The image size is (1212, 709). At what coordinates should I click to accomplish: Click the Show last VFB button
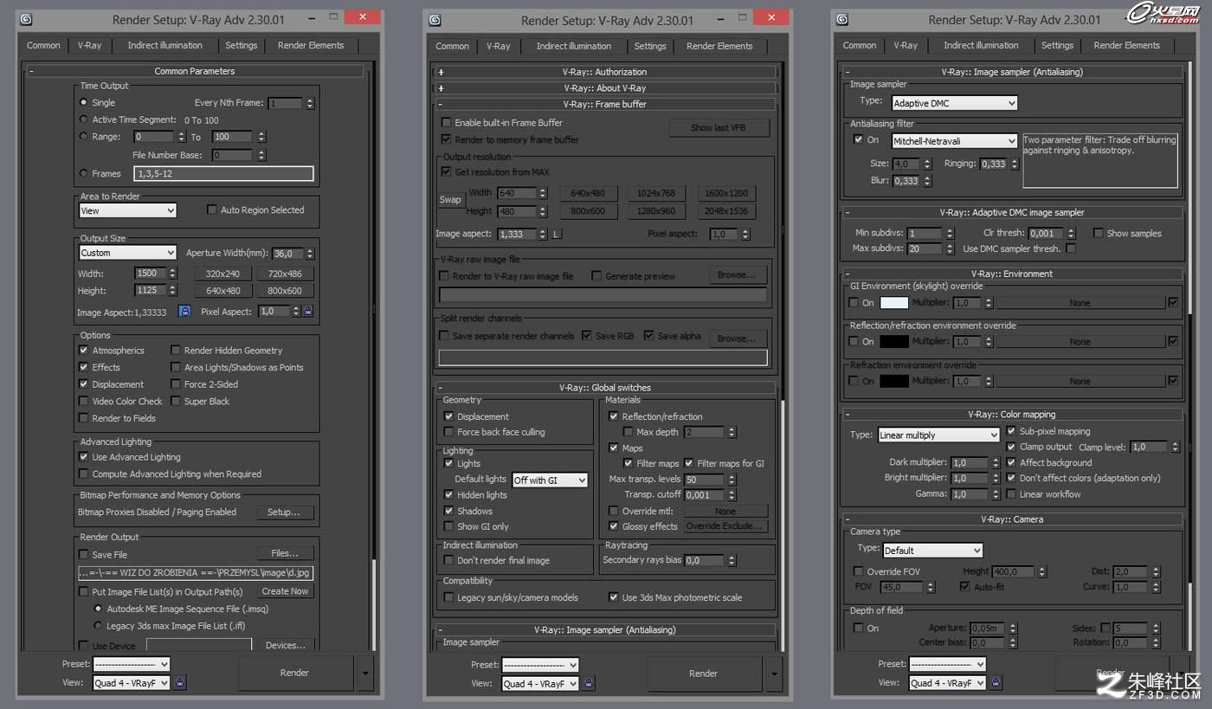pyautogui.click(x=718, y=127)
